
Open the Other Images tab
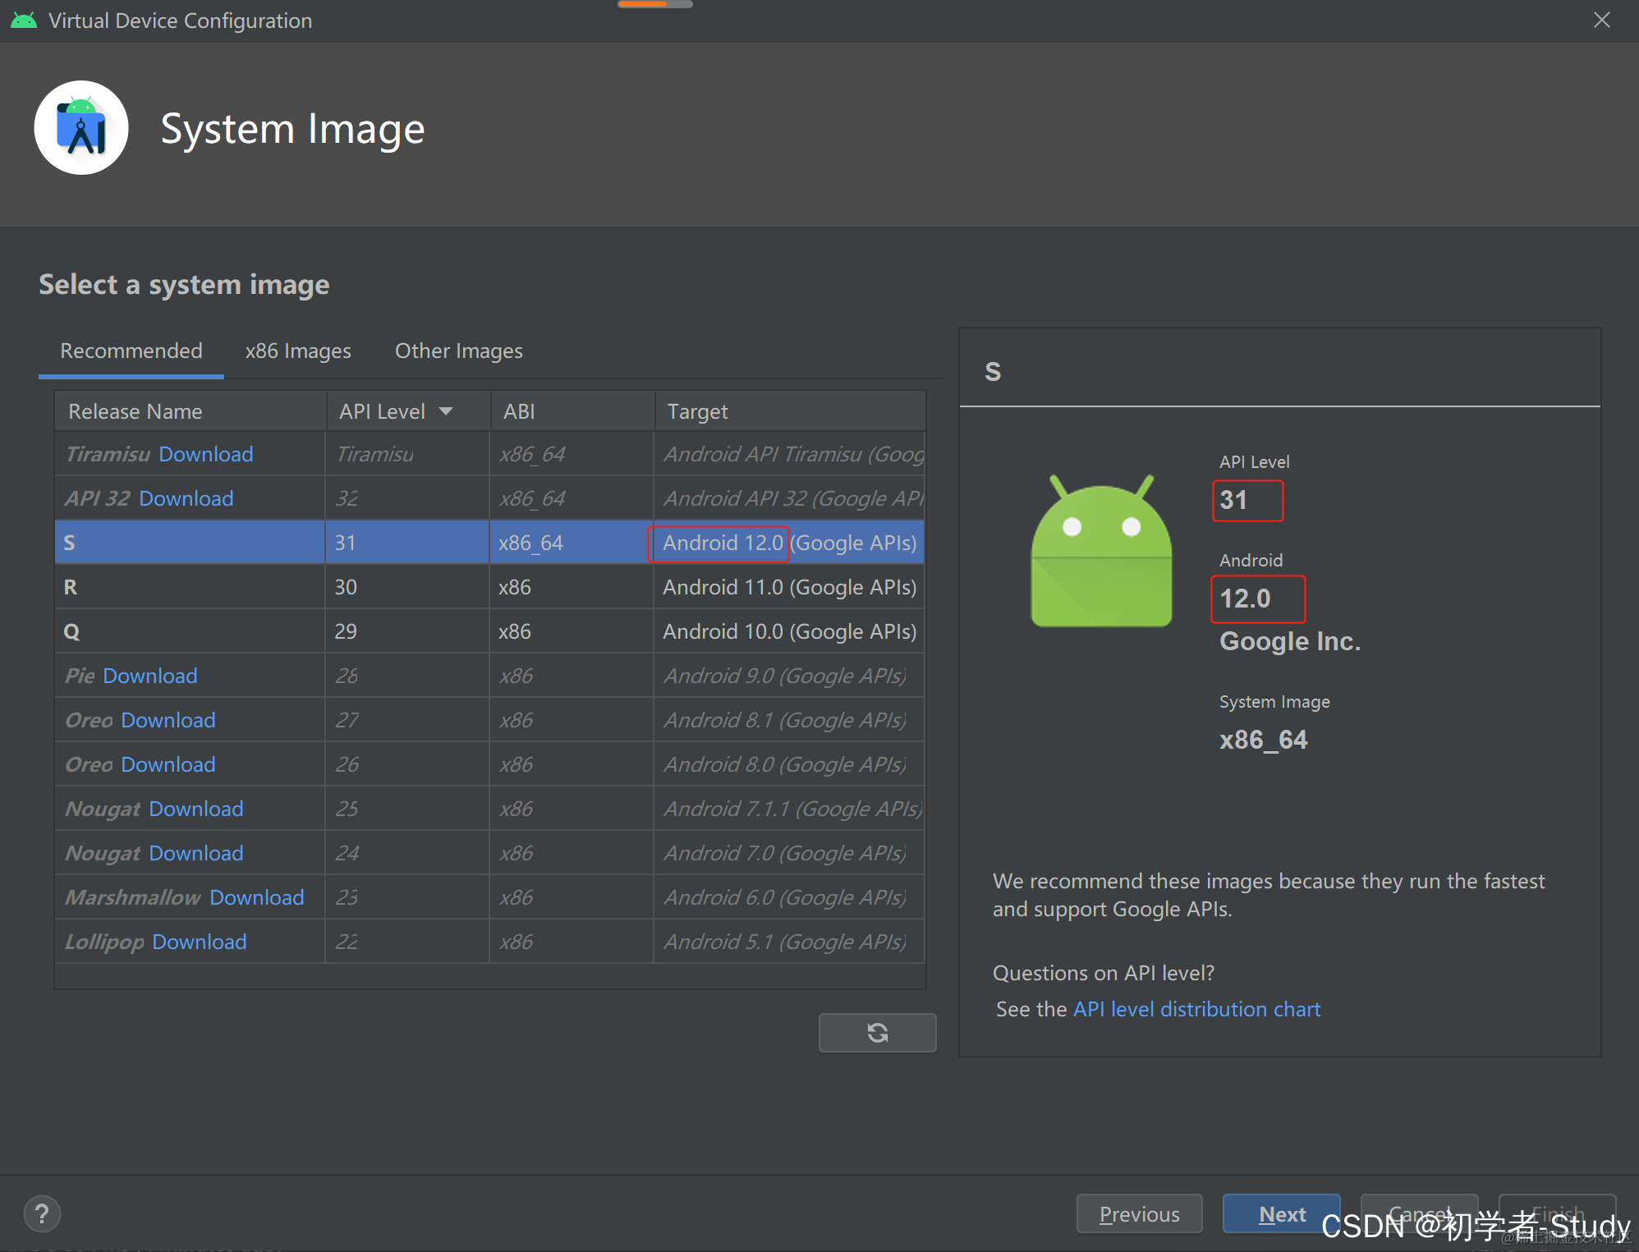click(x=458, y=351)
